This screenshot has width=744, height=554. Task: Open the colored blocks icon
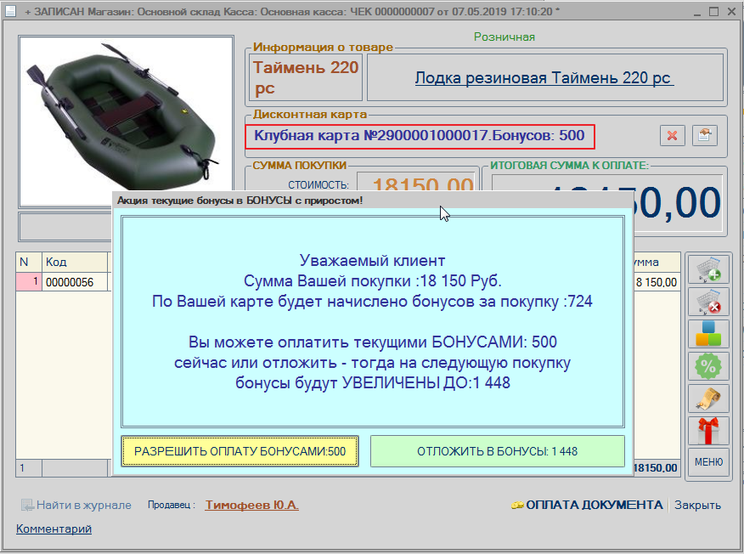pyautogui.click(x=708, y=334)
